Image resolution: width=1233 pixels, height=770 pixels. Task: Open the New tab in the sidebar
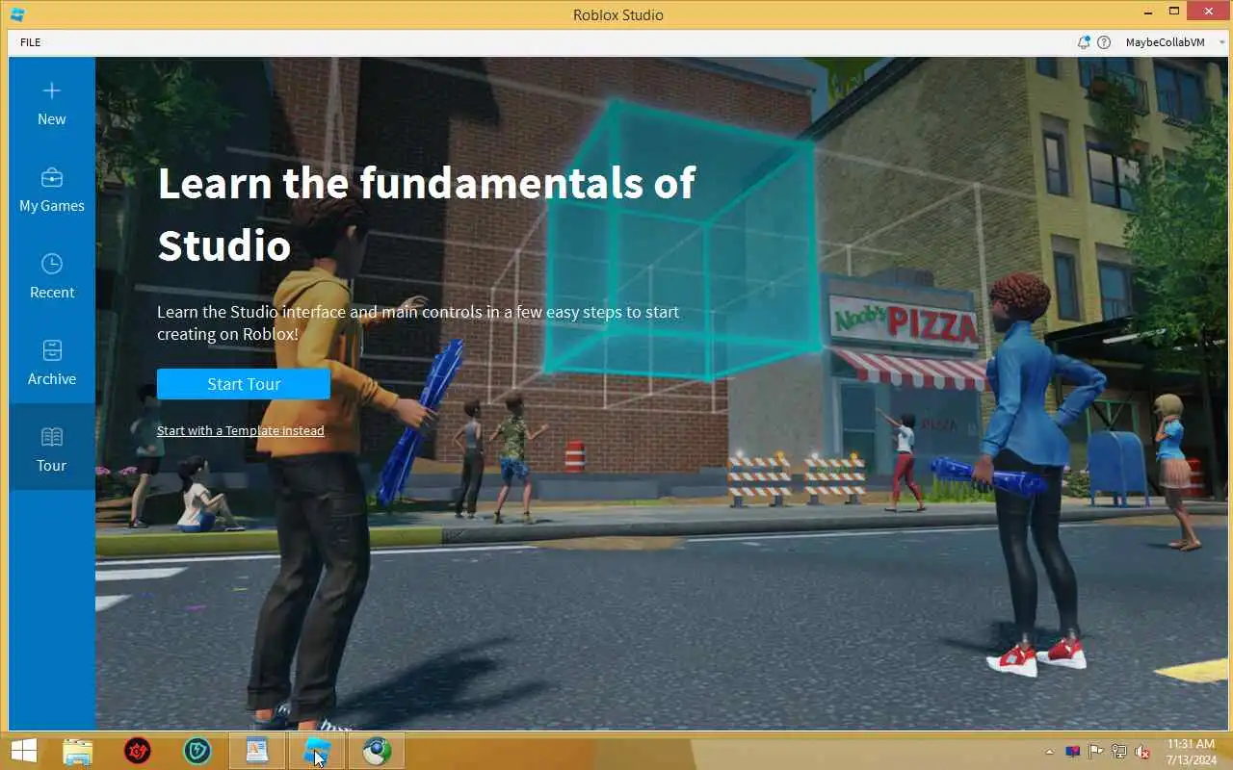pos(52,101)
